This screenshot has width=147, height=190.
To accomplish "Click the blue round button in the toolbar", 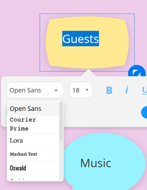I will pyautogui.click(x=144, y=112).
